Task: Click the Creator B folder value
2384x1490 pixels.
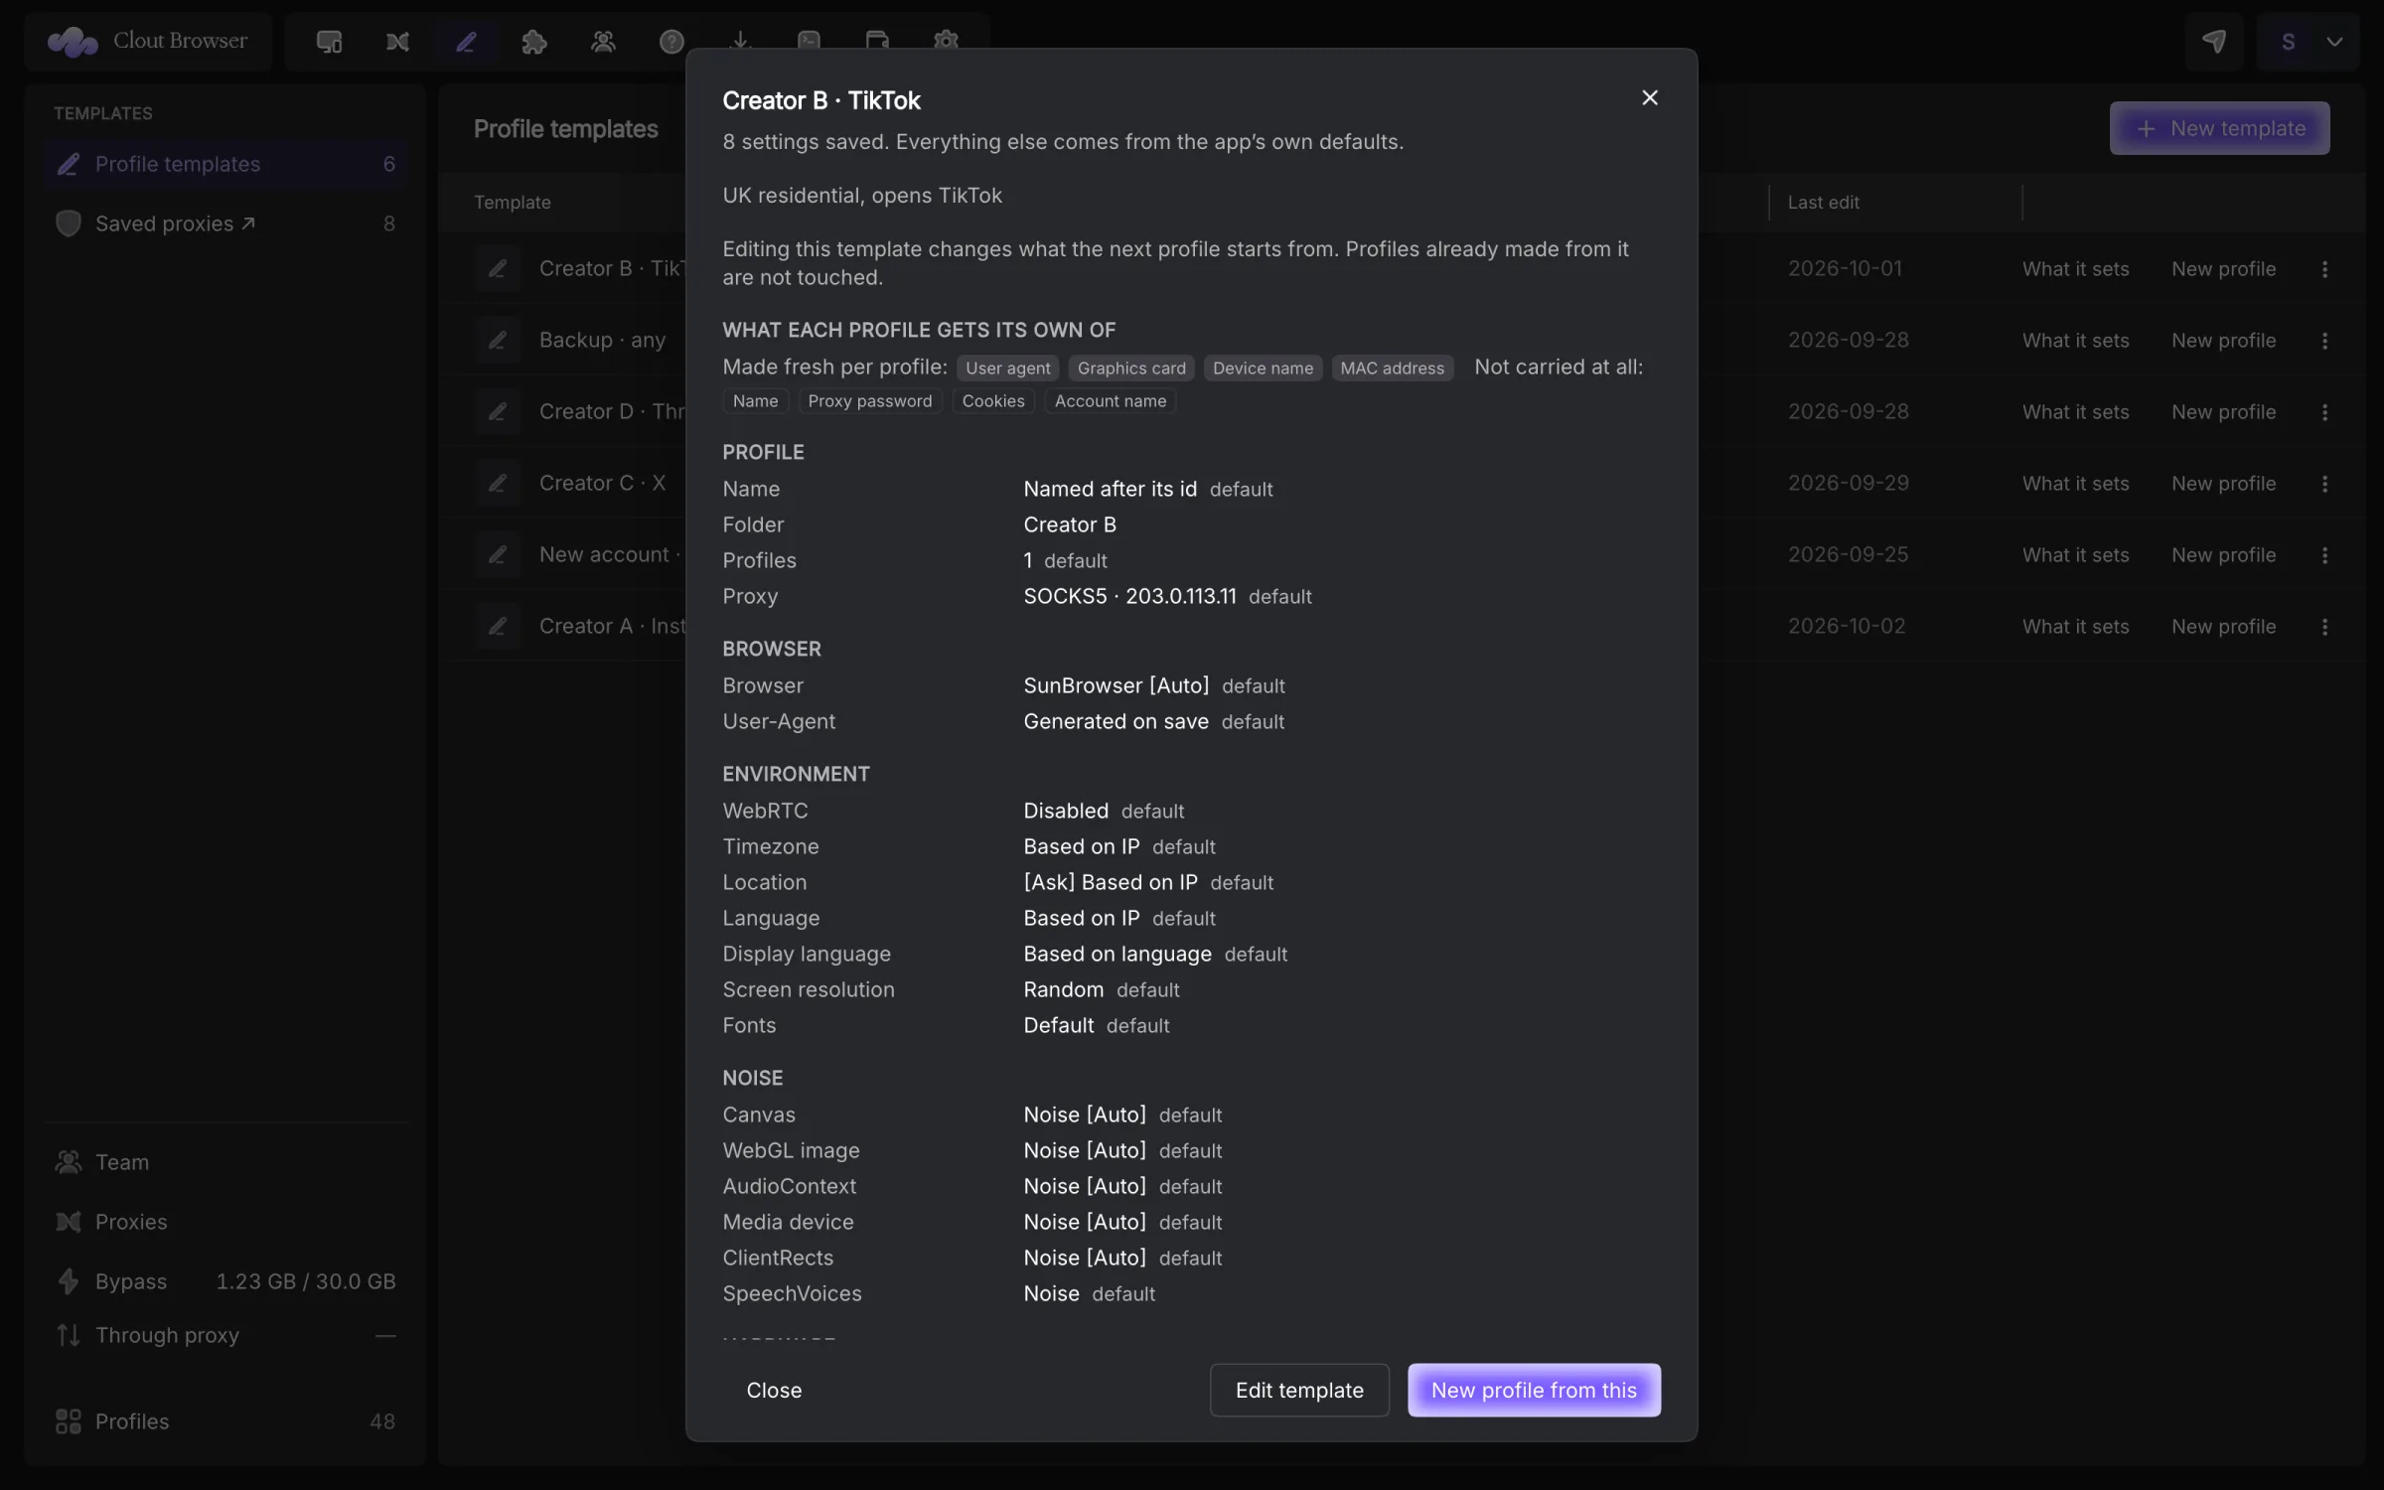Action: [1070, 524]
